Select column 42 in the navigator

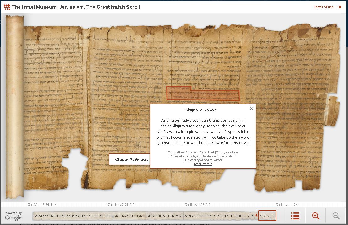click(x=91, y=216)
